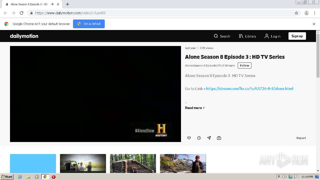320x180 pixels.
Task: Reload the page
Action: (x=21, y=13)
